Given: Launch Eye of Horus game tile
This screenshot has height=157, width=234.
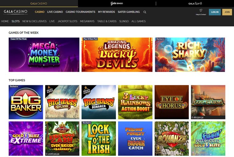Looking at the screenshot, I should [172, 102].
